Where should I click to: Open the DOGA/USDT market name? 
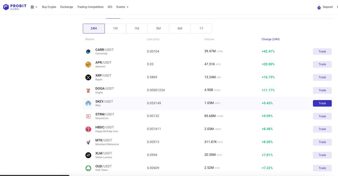(x=105, y=88)
